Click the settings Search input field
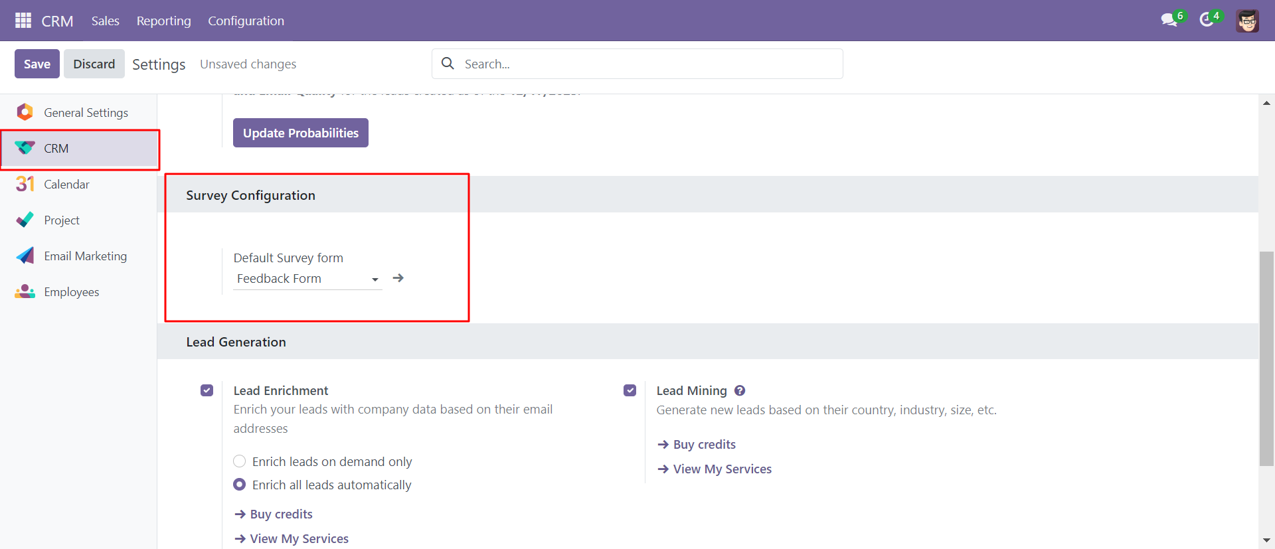 click(x=637, y=64)
